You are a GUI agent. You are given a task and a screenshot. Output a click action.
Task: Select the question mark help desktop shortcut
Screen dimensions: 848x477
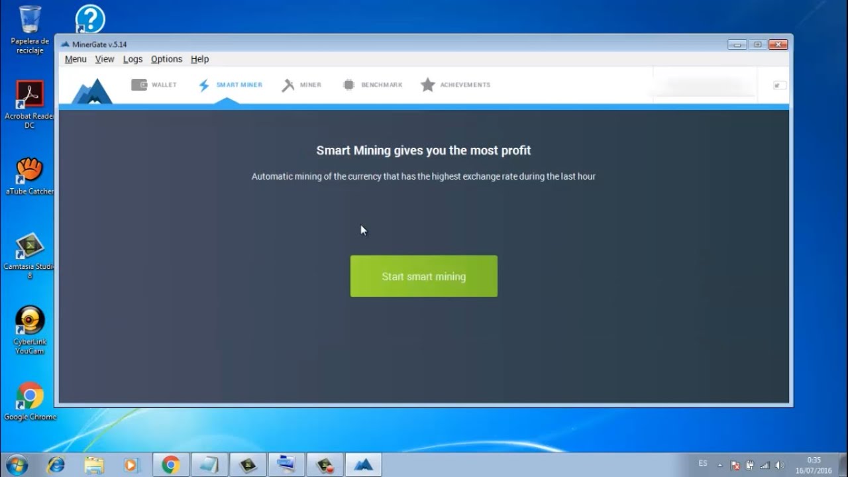90,19
